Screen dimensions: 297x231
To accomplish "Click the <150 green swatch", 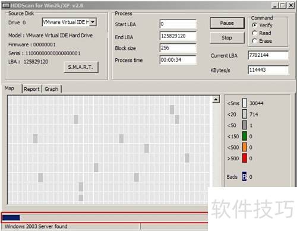I will [x=245, y=137].
